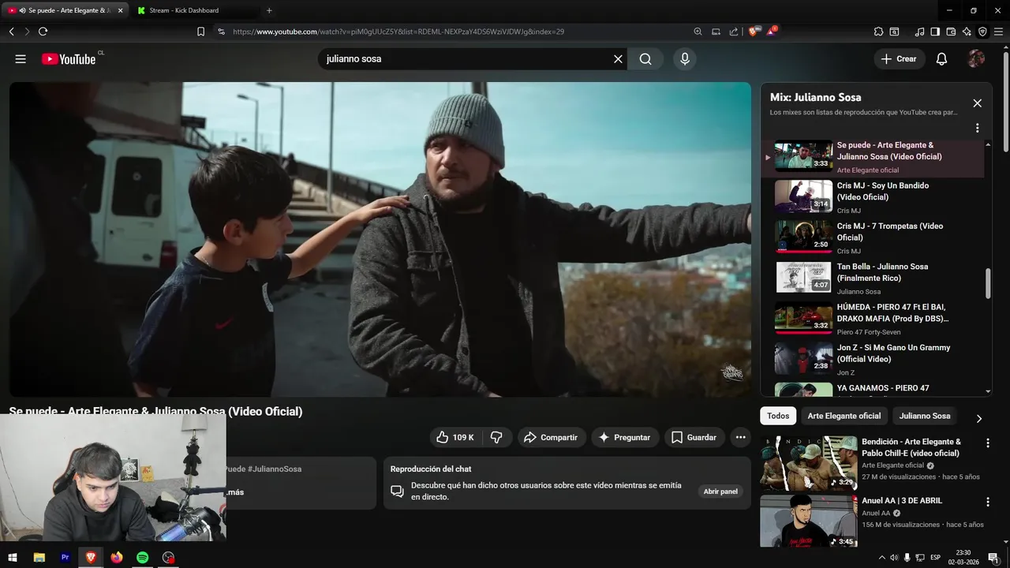The height and width of the screenshot is (568, 1010).
Task: Clear the search box with X
Action: tap(618, 59)
